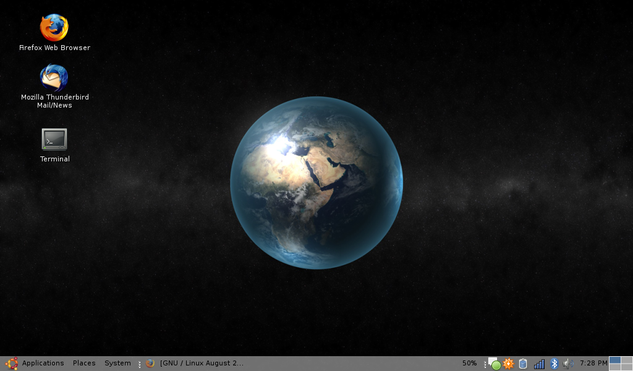Switch to the bottom-left workspace
Viewport: 633px width, 371px height.
pyautogui.click(x=615, y=367)
